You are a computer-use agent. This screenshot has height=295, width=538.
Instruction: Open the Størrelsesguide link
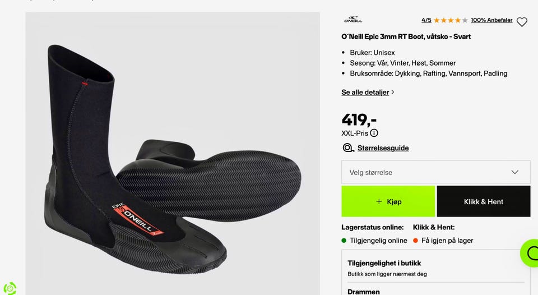[x=383, y=148]
